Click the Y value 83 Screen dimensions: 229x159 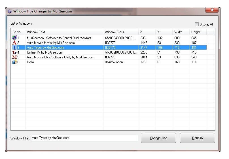point(159,43)
